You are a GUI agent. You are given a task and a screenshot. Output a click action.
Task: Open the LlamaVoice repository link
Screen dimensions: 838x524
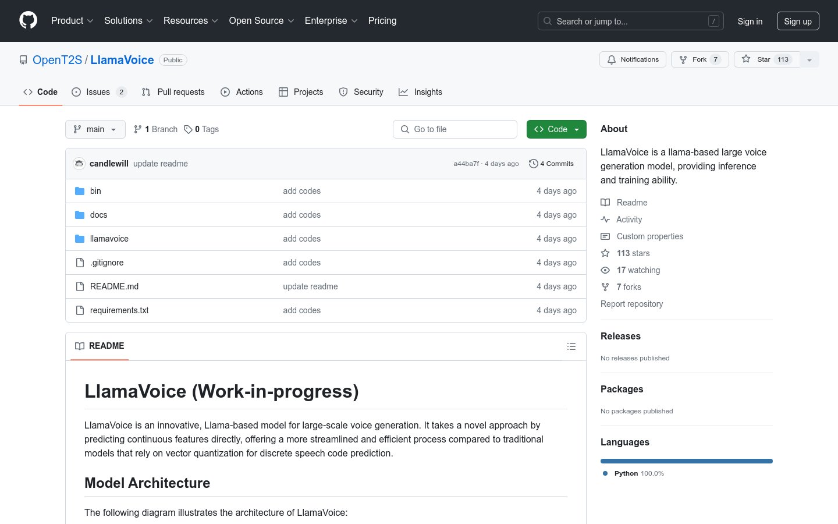122,60
